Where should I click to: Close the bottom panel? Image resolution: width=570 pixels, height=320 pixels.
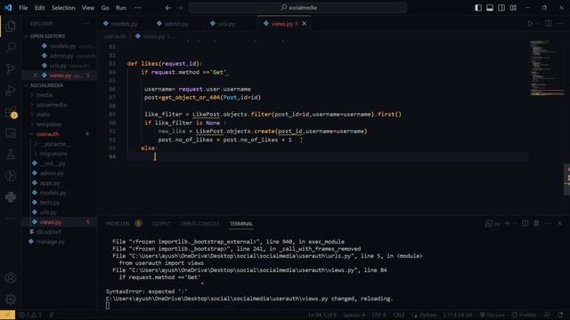click(560, 223)
